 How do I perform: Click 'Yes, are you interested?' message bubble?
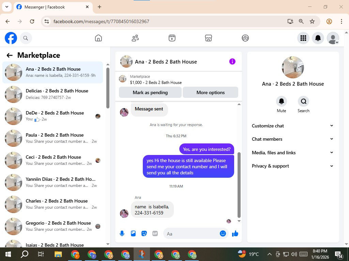click(207, 149)
